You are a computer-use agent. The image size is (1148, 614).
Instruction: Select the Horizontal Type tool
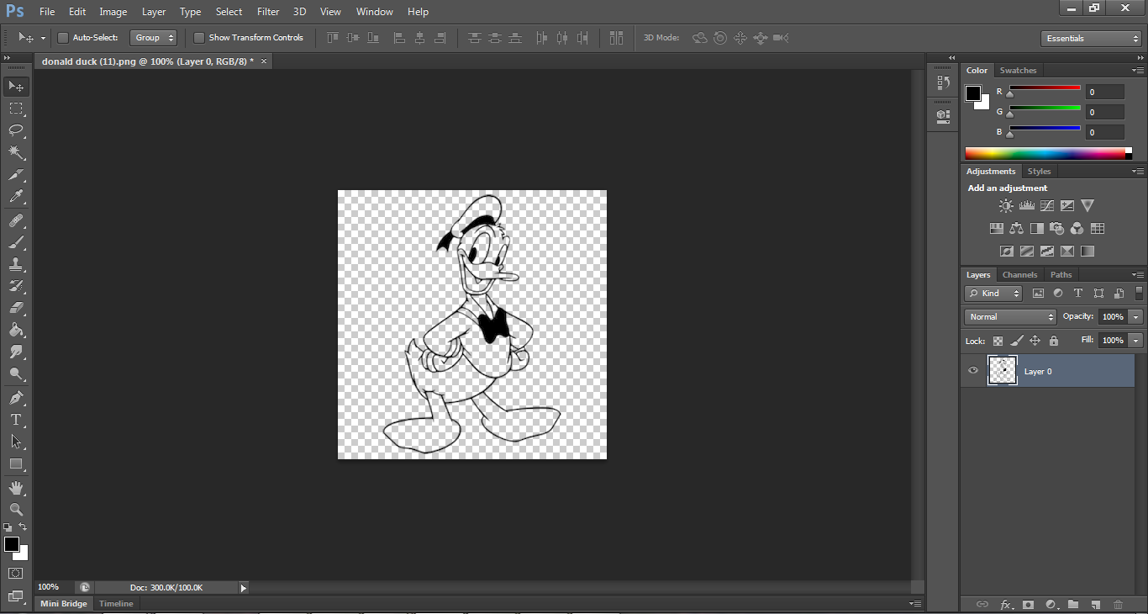coord(16,419)
